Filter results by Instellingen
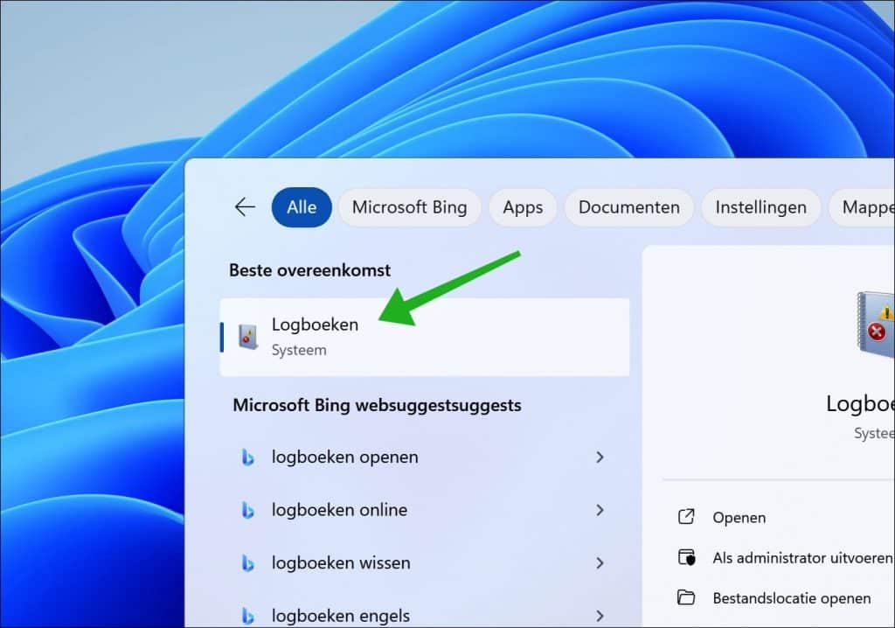This screenshot has height=628, width=895. pos(761,207)
